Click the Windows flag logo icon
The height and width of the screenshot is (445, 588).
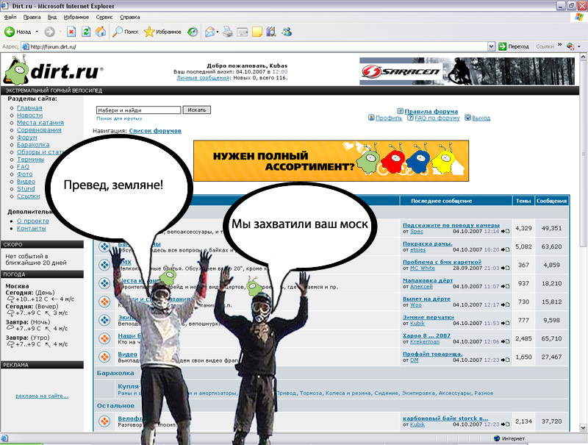click(x=579, y=17)
